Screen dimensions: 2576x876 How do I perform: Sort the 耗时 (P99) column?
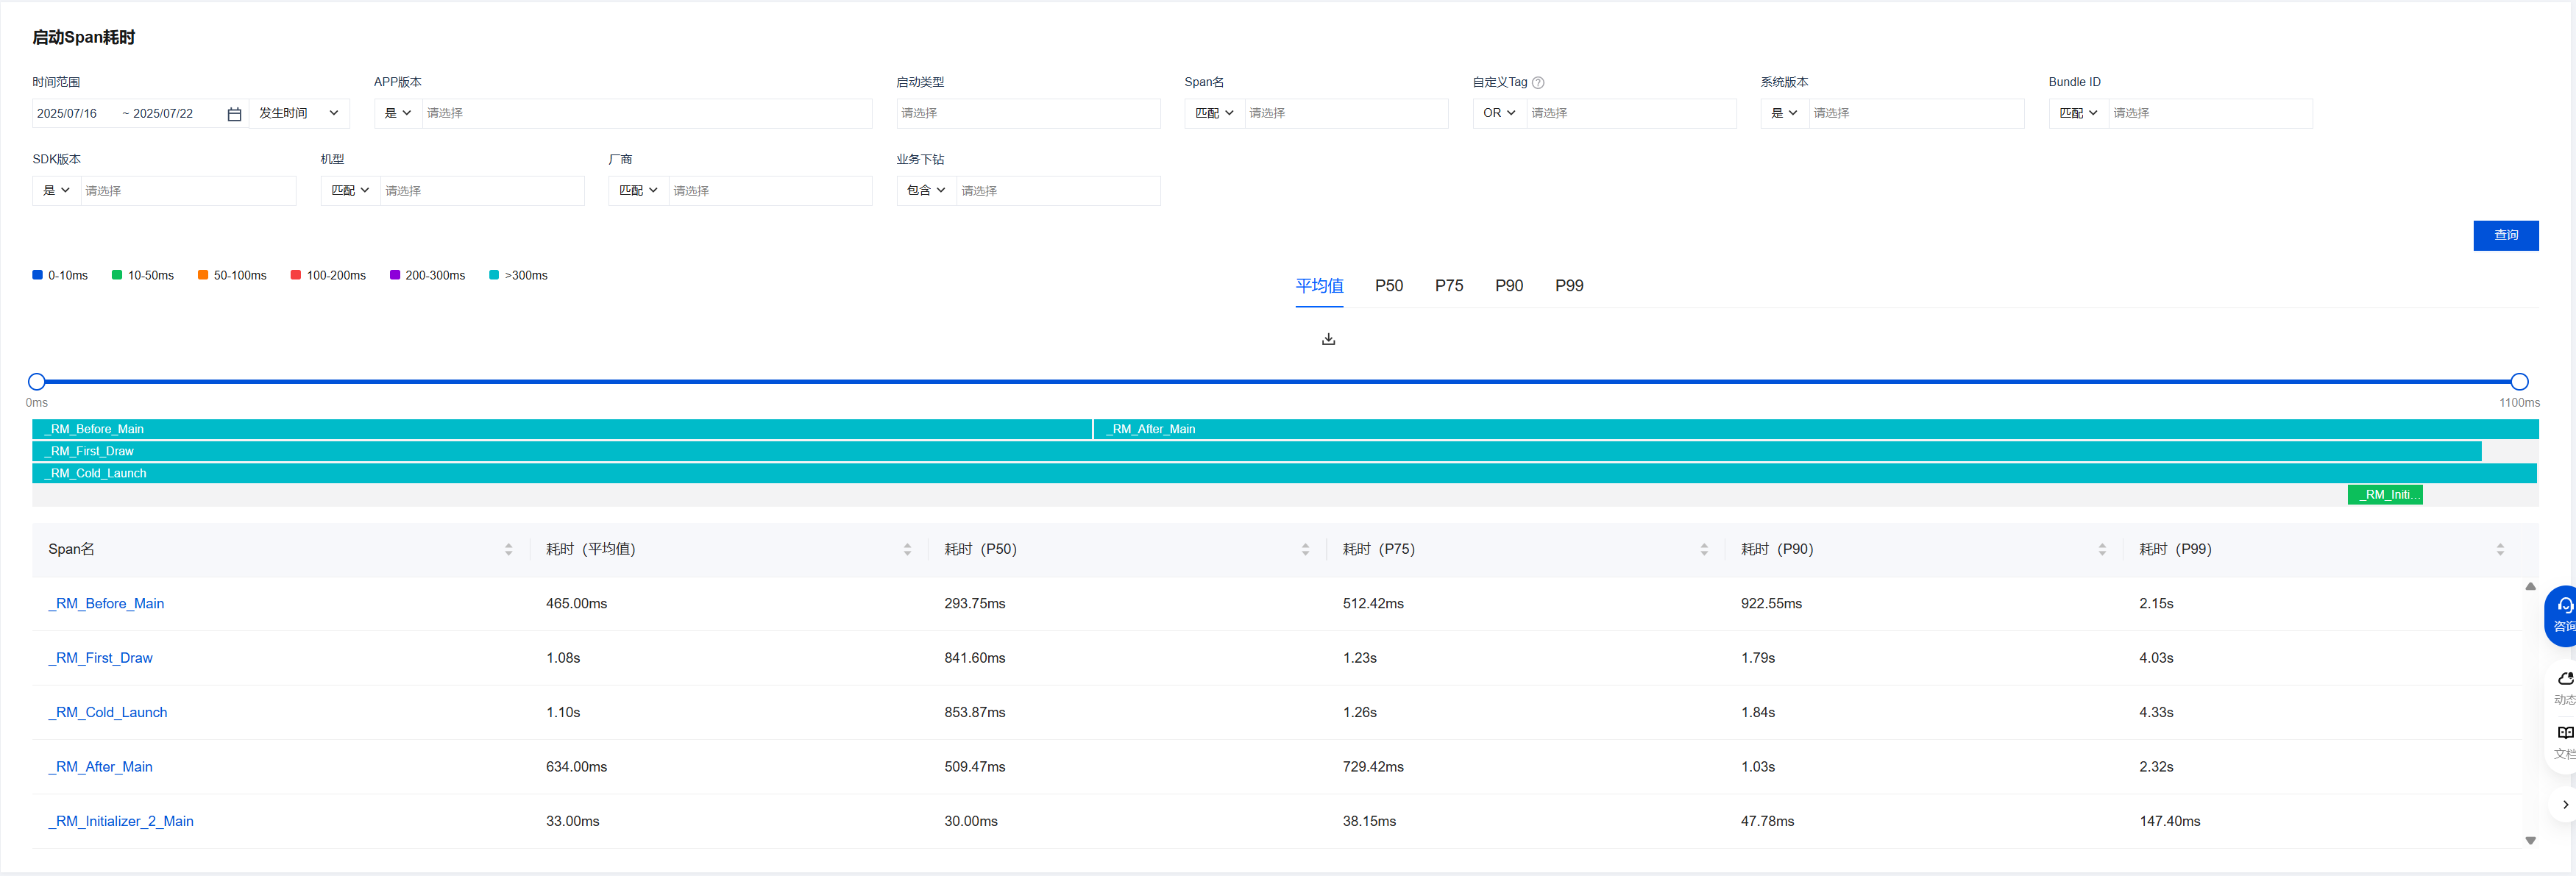pos(2499,549)
